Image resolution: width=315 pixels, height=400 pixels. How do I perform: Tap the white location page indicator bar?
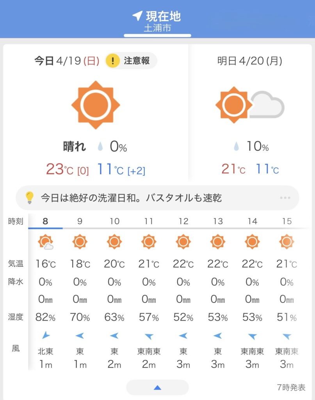coord(157,36)
